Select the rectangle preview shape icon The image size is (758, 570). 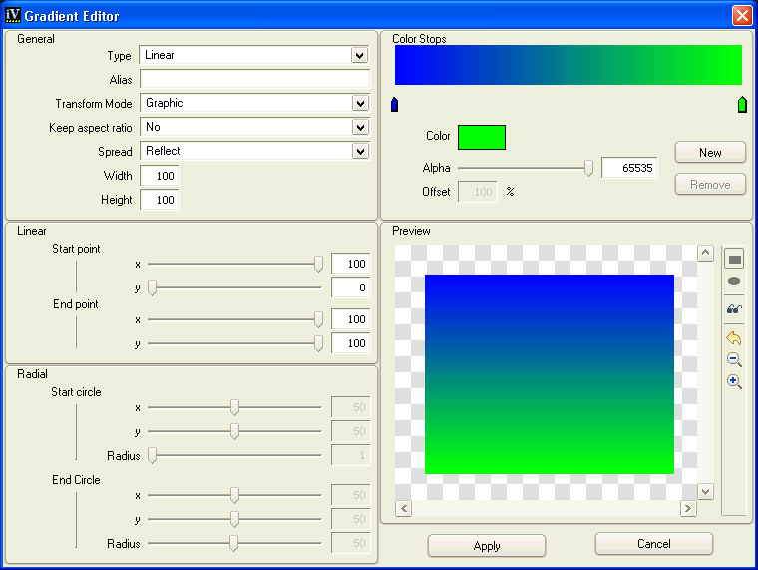[x=734, y=259]
